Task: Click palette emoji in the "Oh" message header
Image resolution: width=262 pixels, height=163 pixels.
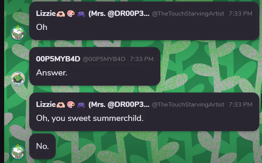Action: [x=71, y=14]
